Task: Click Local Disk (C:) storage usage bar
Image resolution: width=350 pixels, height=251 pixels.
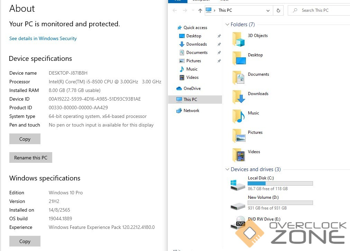Action: pos(280,183)
